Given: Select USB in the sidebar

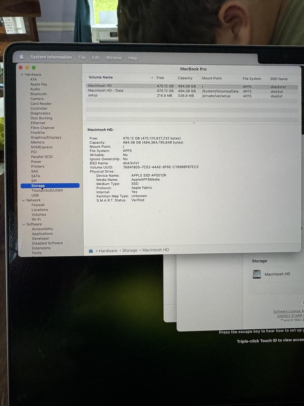Looking at the screenshot, I should (x=35, y=195).
